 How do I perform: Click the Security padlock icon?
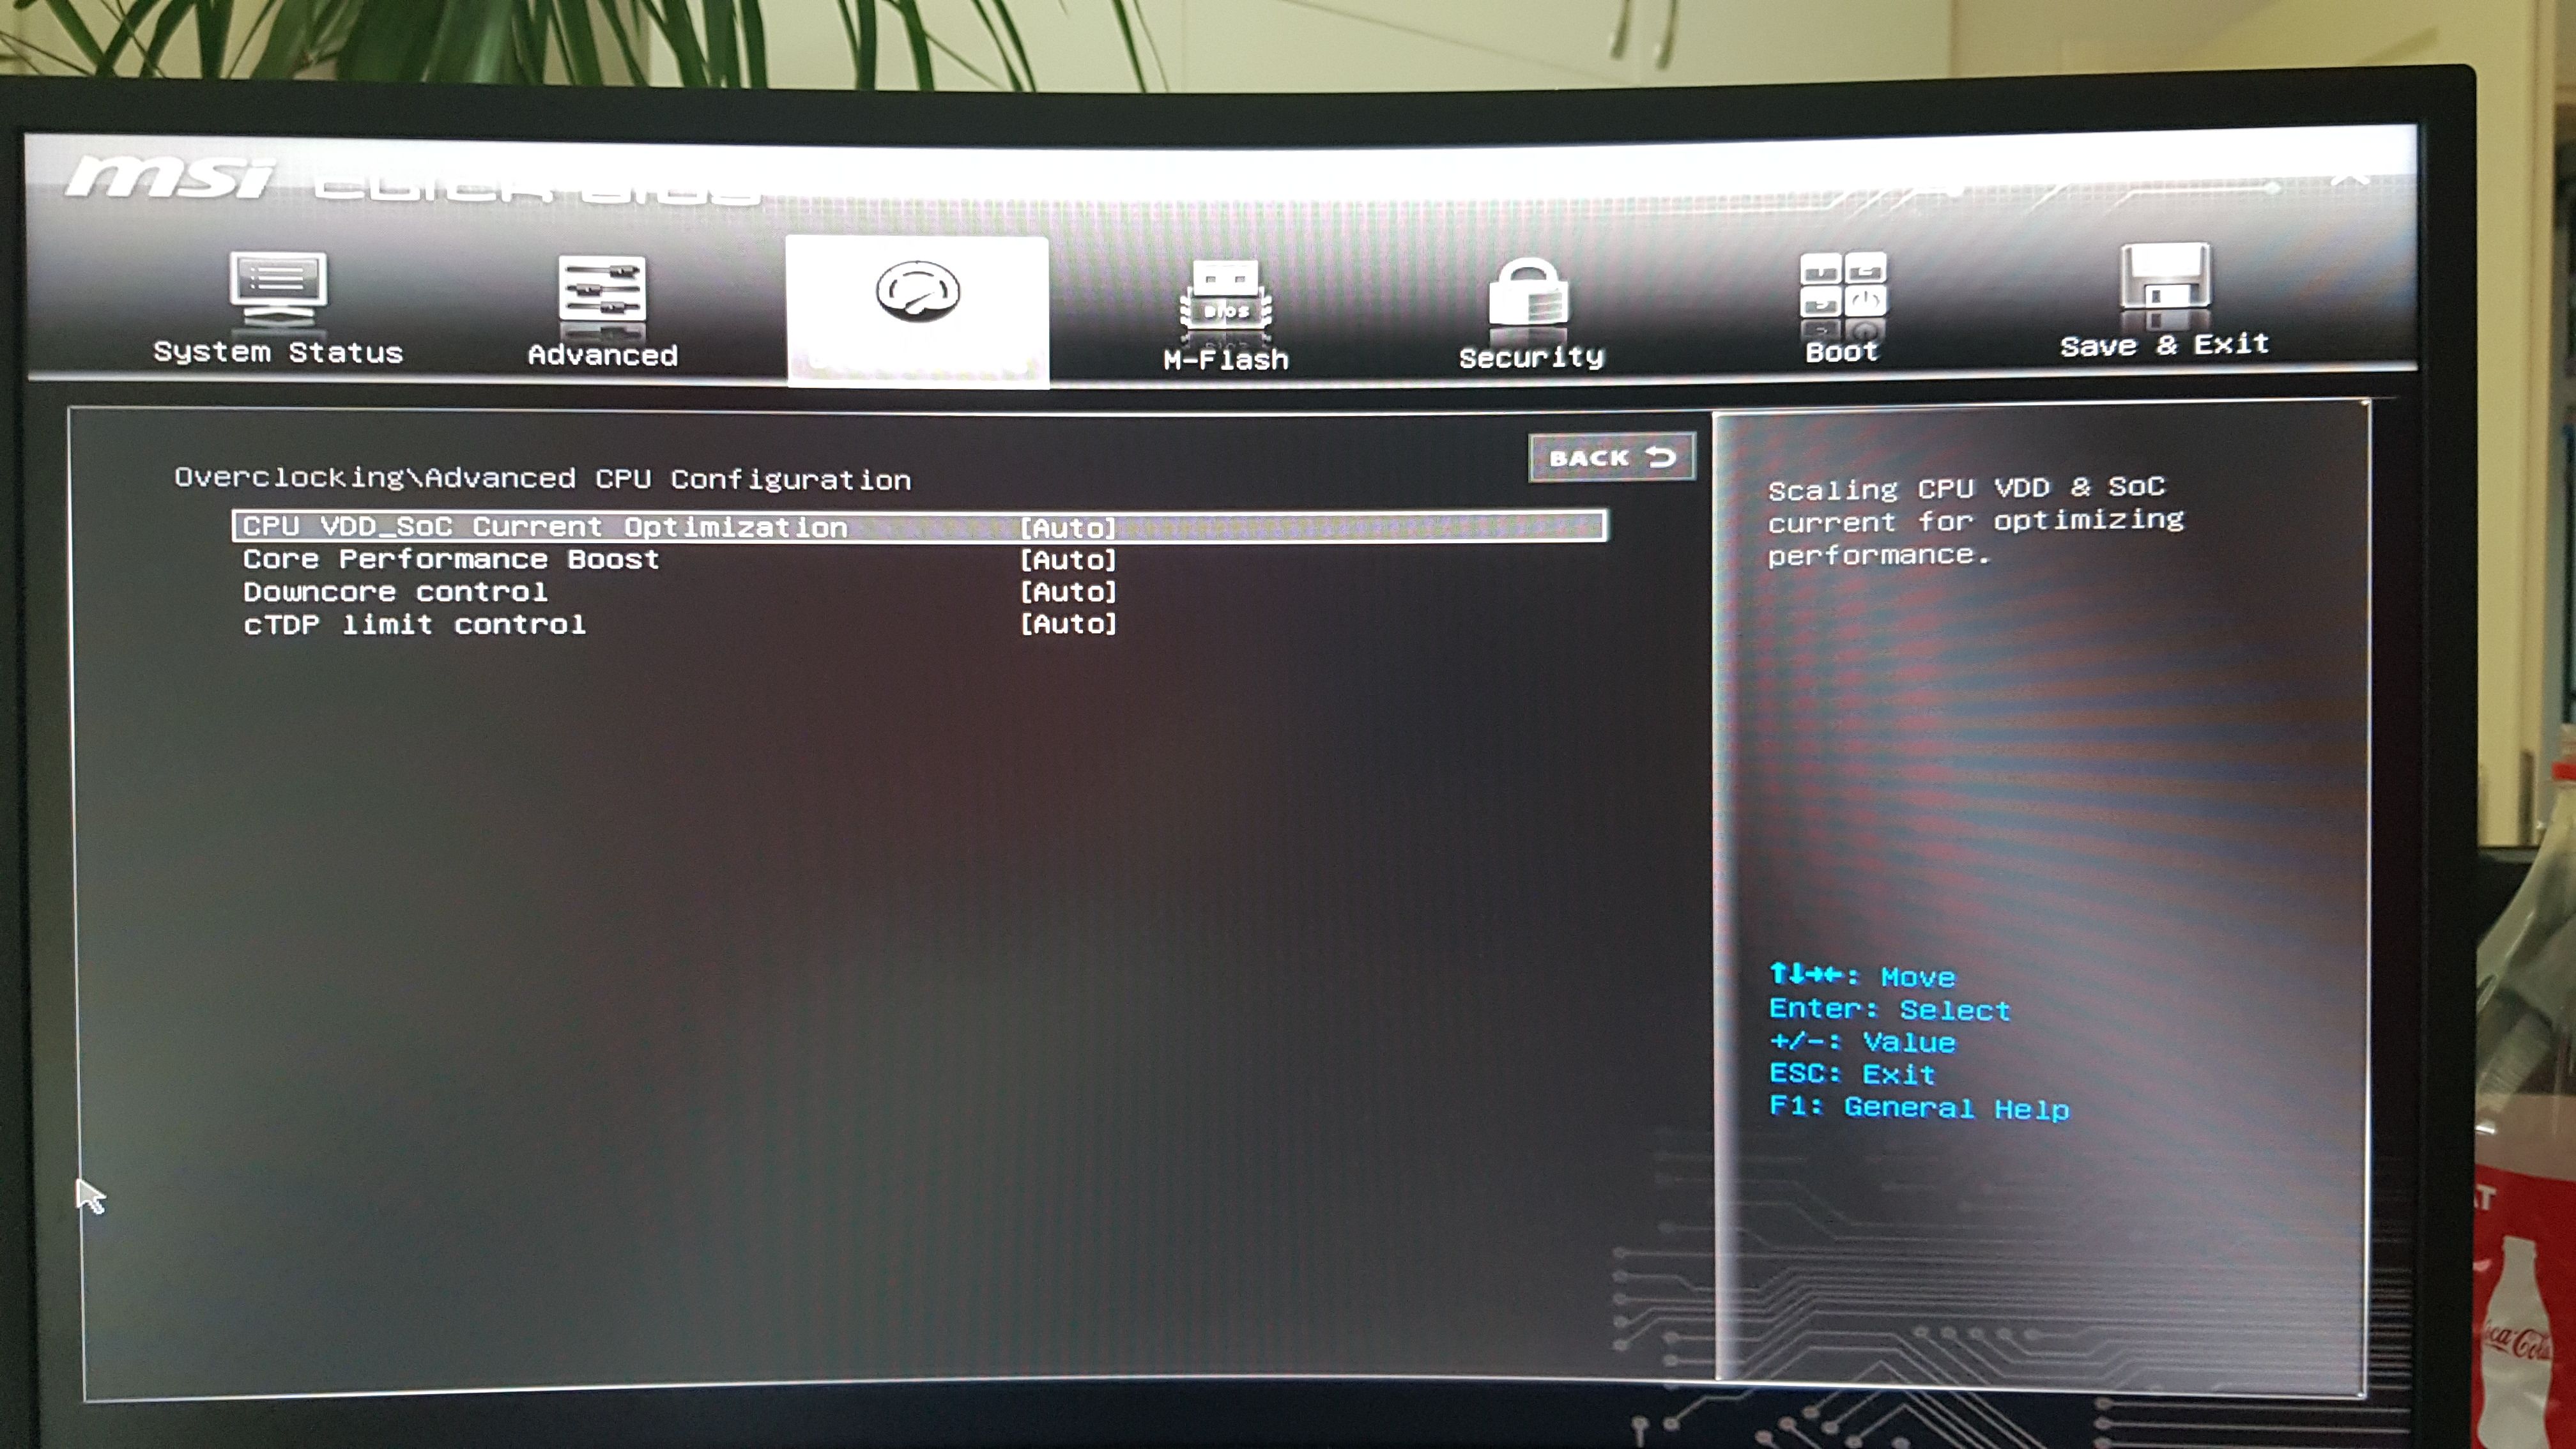coord(1529,296)
